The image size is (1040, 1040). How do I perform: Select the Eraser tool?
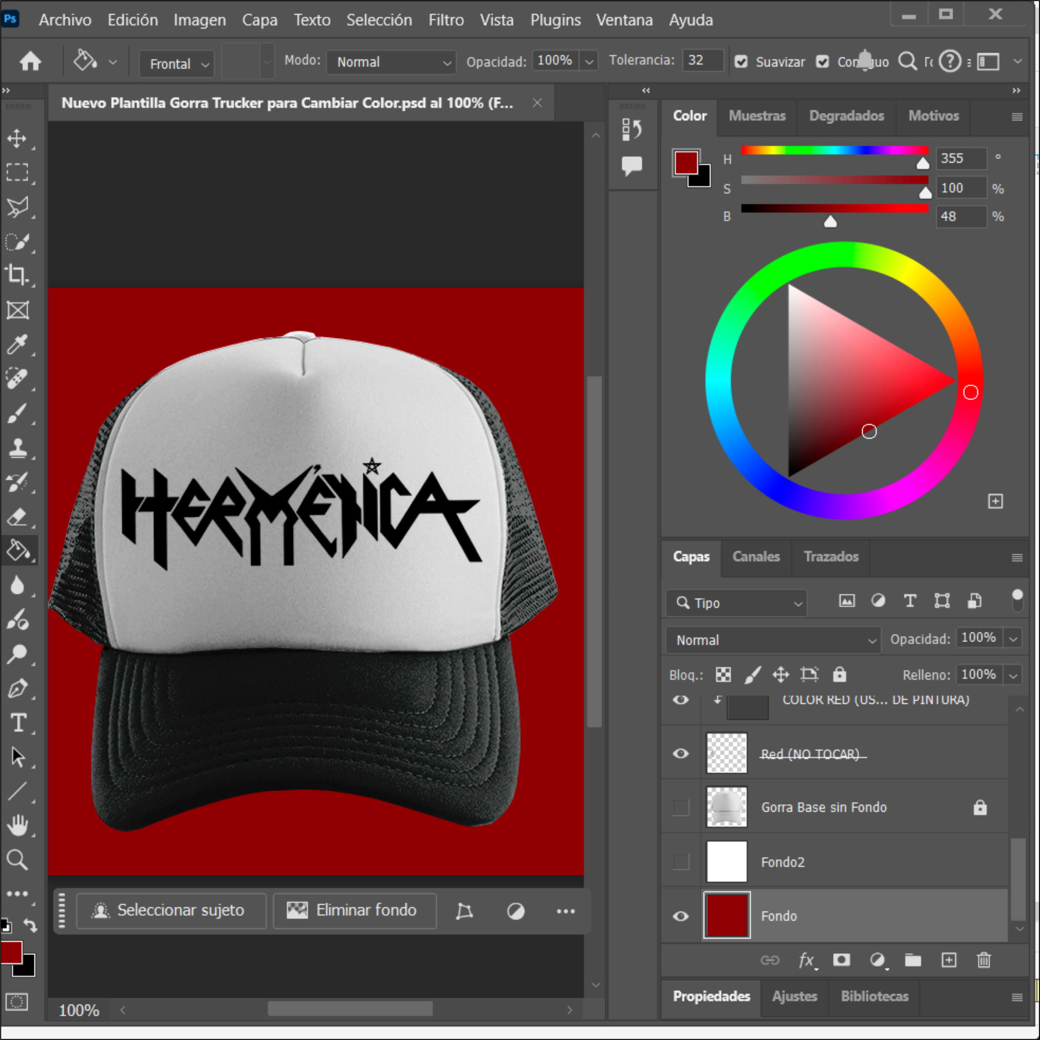[x=17, y=517]
